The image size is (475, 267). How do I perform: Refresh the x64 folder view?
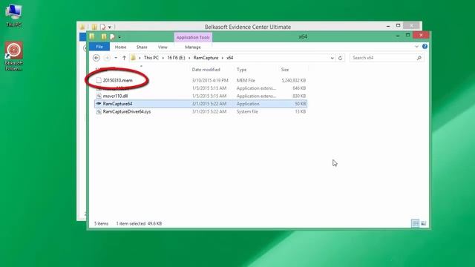340,58
